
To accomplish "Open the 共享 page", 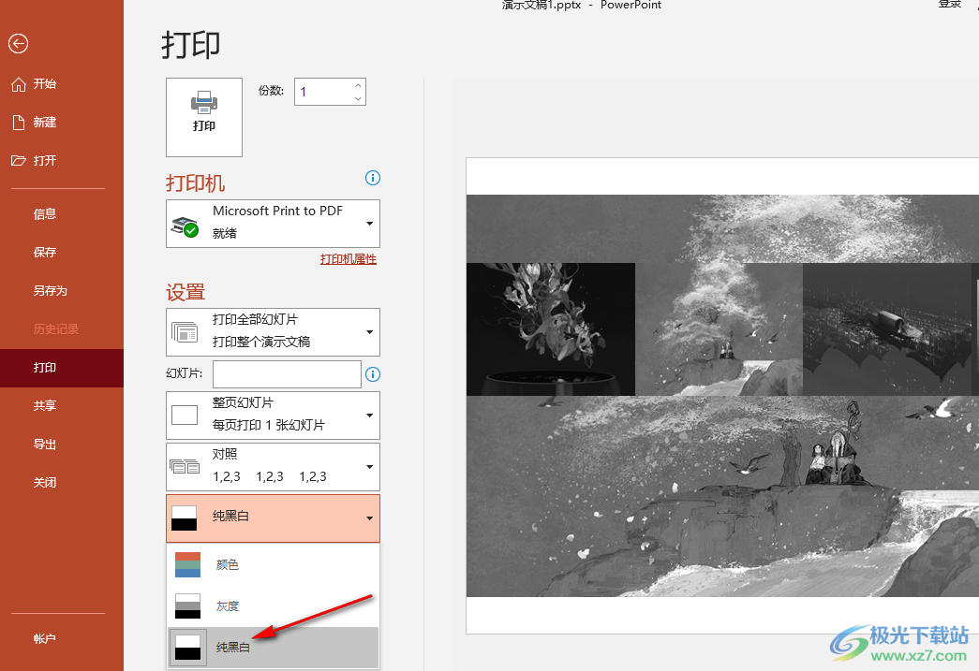I will [62, 406].
